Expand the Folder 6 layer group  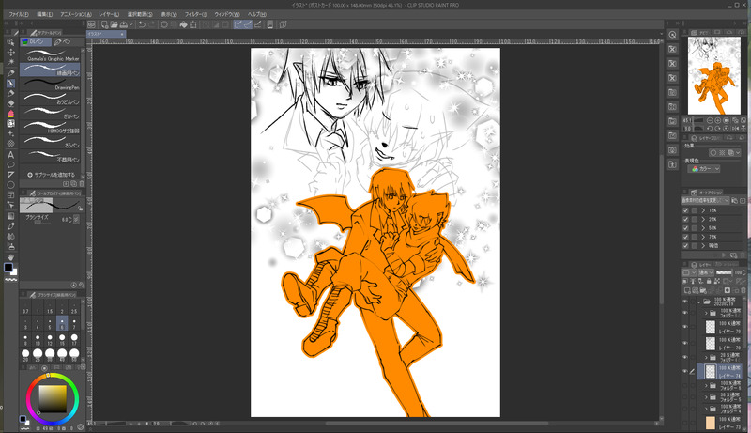706,386
